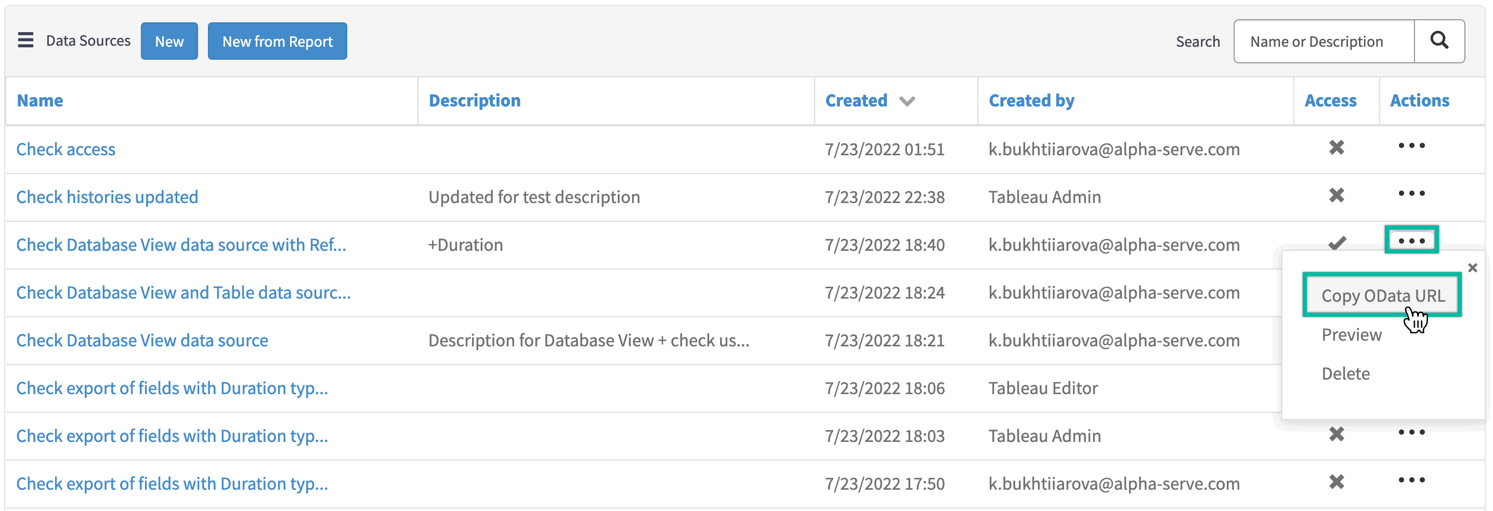Choose Preview in the actions menu
The height and width of the screenshot is (511, 1493).
click(x=1351, y=334)
